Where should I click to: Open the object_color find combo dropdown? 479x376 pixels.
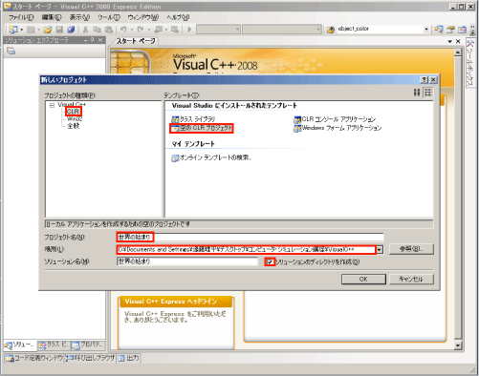pyautogui.click(x=426, y=30)
